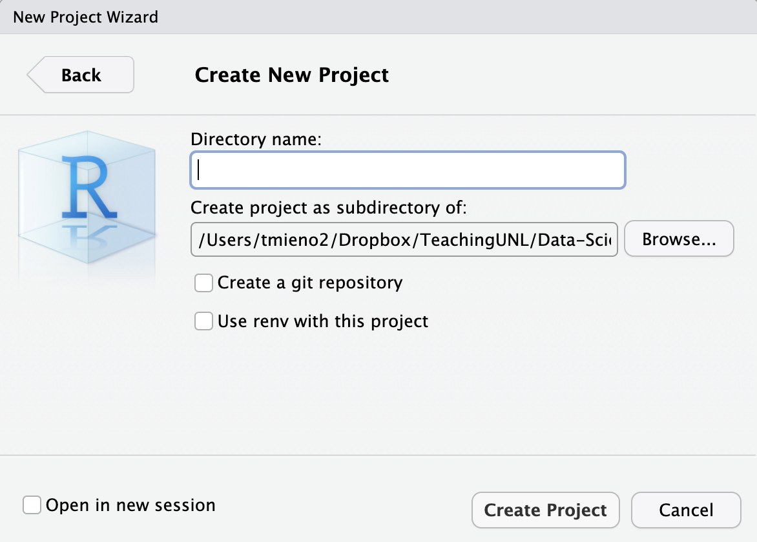Click the parent directory path field
This screenshot has width=757, height=542.
point(404,239)
